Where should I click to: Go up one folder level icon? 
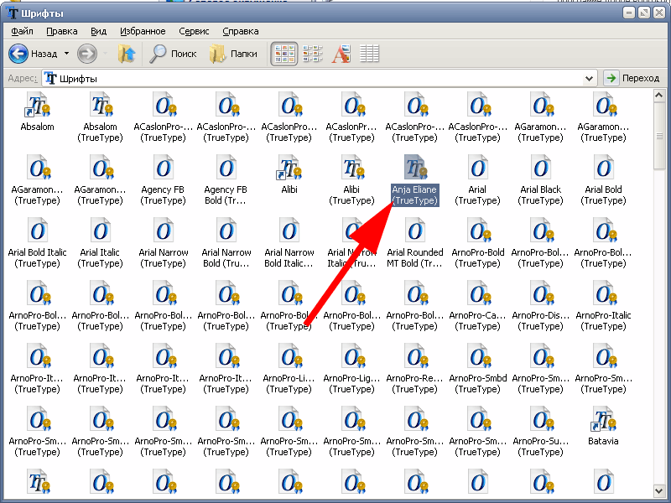click(x=127, y=54)
